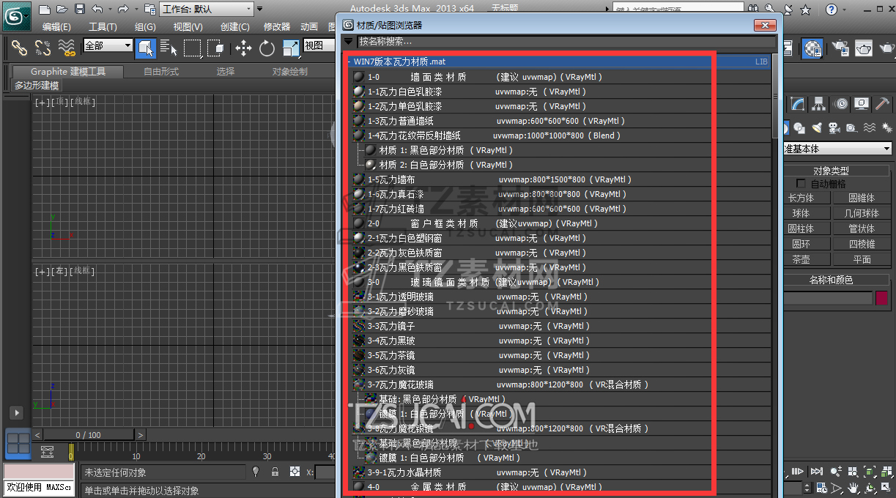Collapse the WIN7版本瓦力材质.mat library group
This screenshot has height=498, width=896.
click(x=349, y=62)
